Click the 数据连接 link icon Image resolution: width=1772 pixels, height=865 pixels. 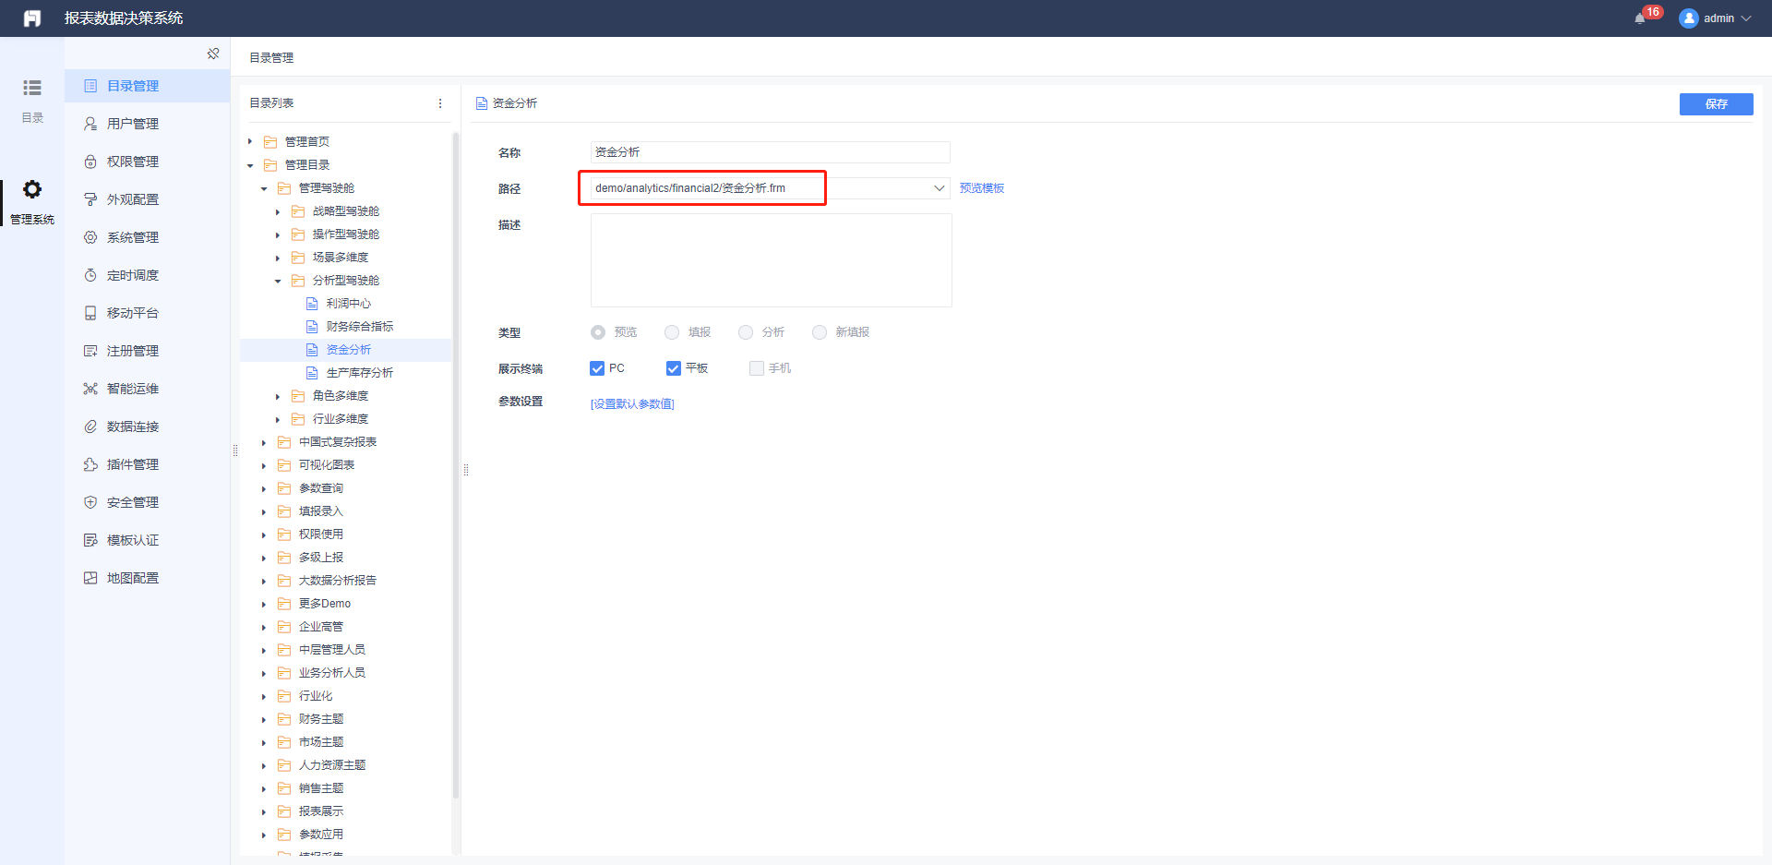click(90, 426)
